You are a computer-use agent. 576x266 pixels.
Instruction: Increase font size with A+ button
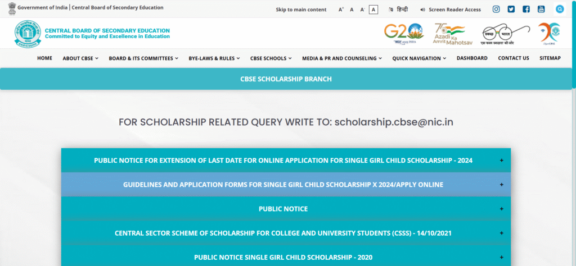pos(341,10)
